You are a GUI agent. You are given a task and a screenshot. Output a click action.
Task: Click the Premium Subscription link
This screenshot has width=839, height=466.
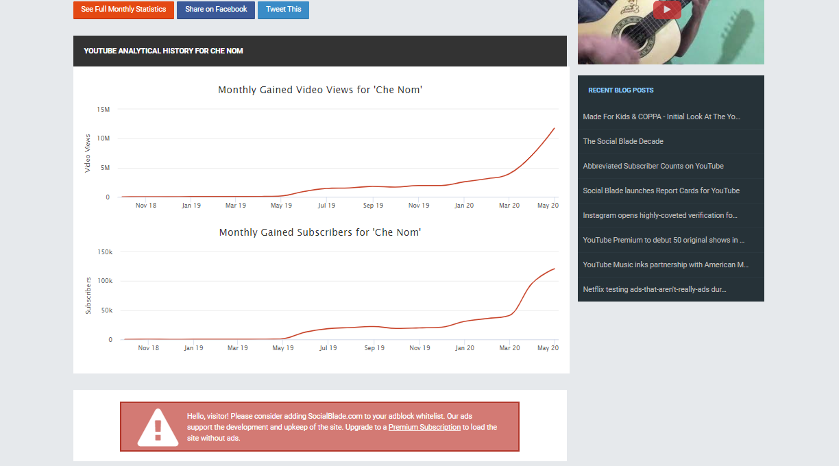[x=424, y=427]
